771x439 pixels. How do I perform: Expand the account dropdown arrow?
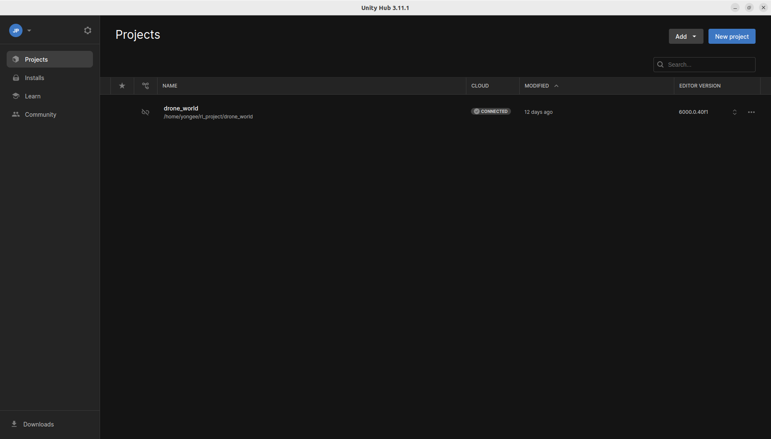pos(29,30)
